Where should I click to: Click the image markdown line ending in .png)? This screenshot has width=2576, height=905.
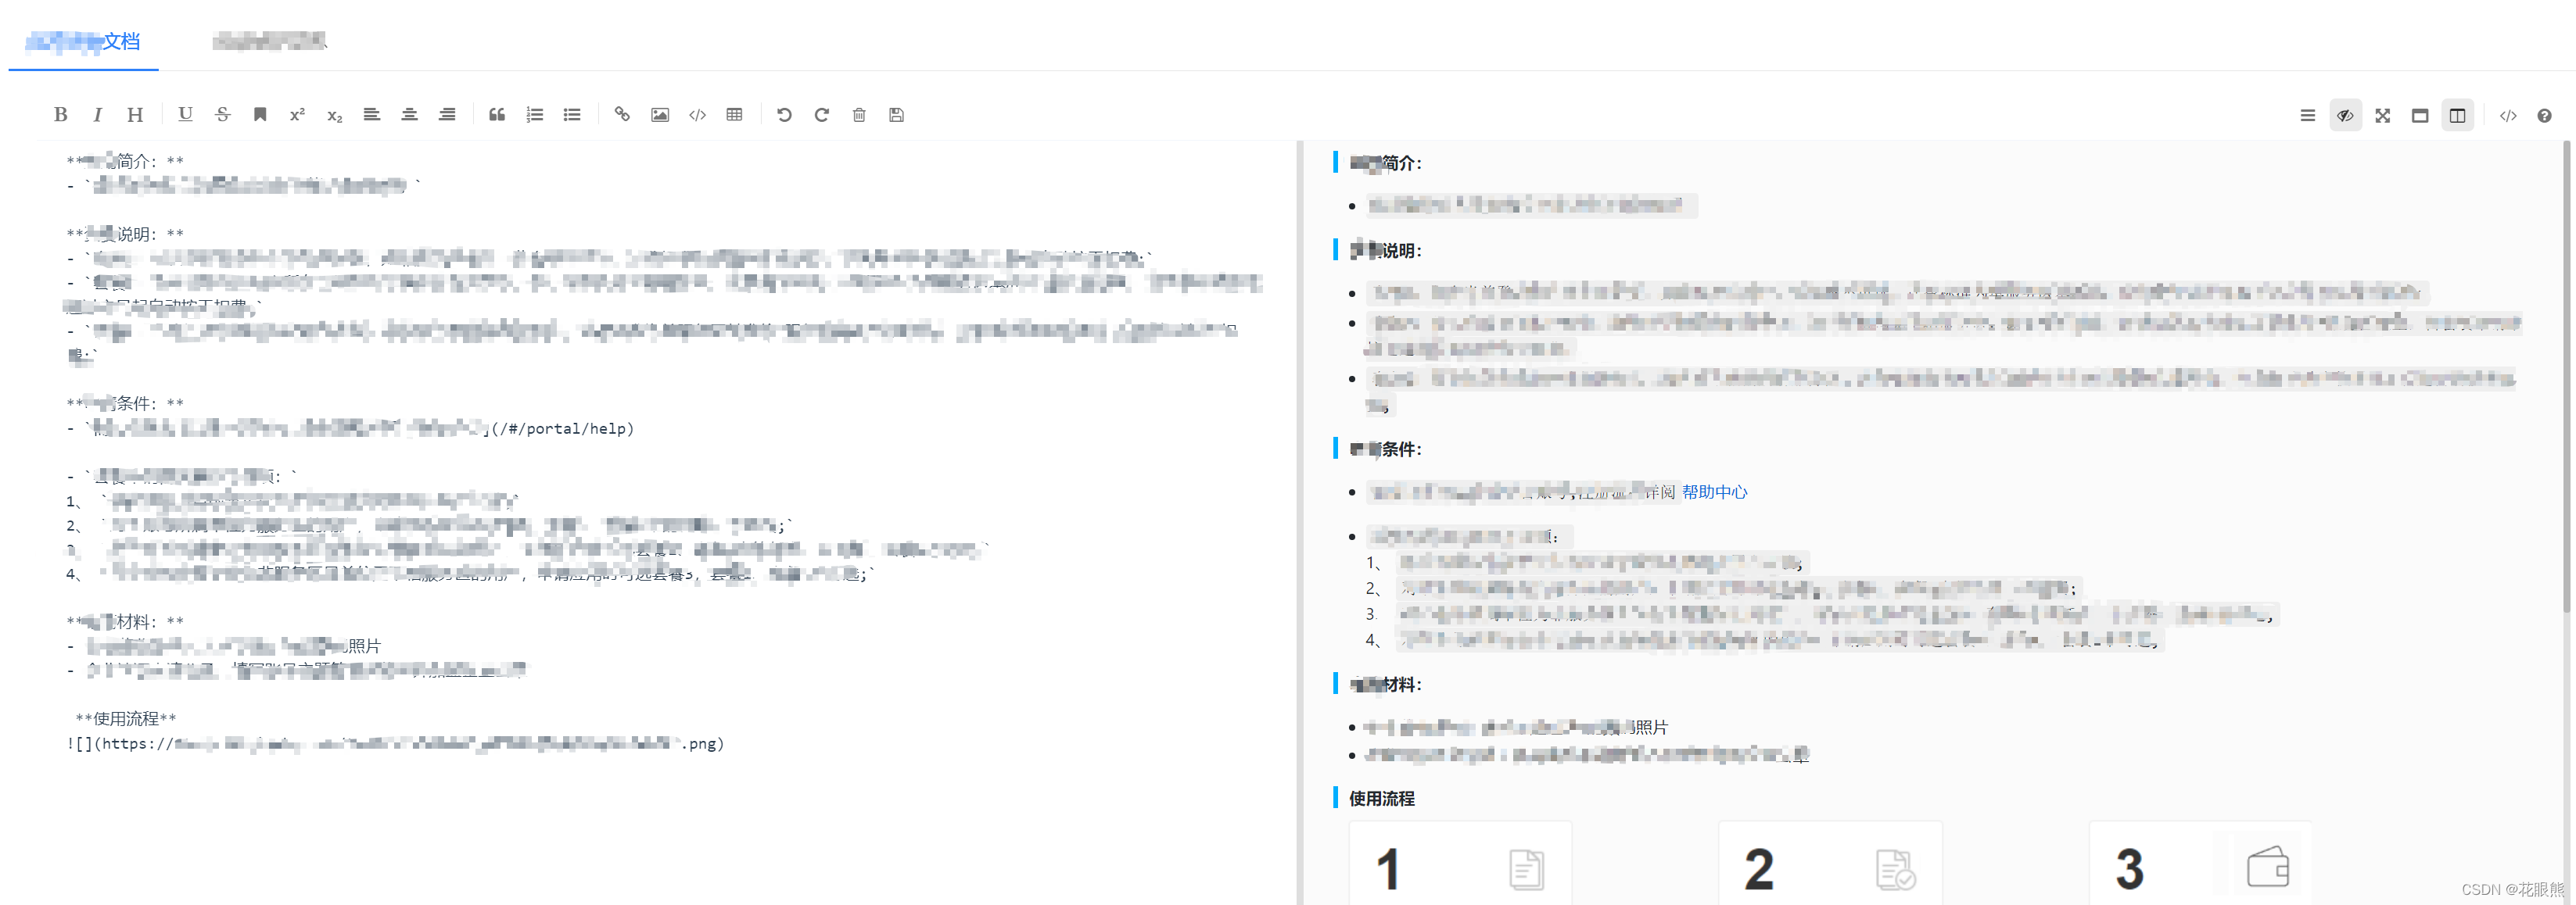coord(395,743)
